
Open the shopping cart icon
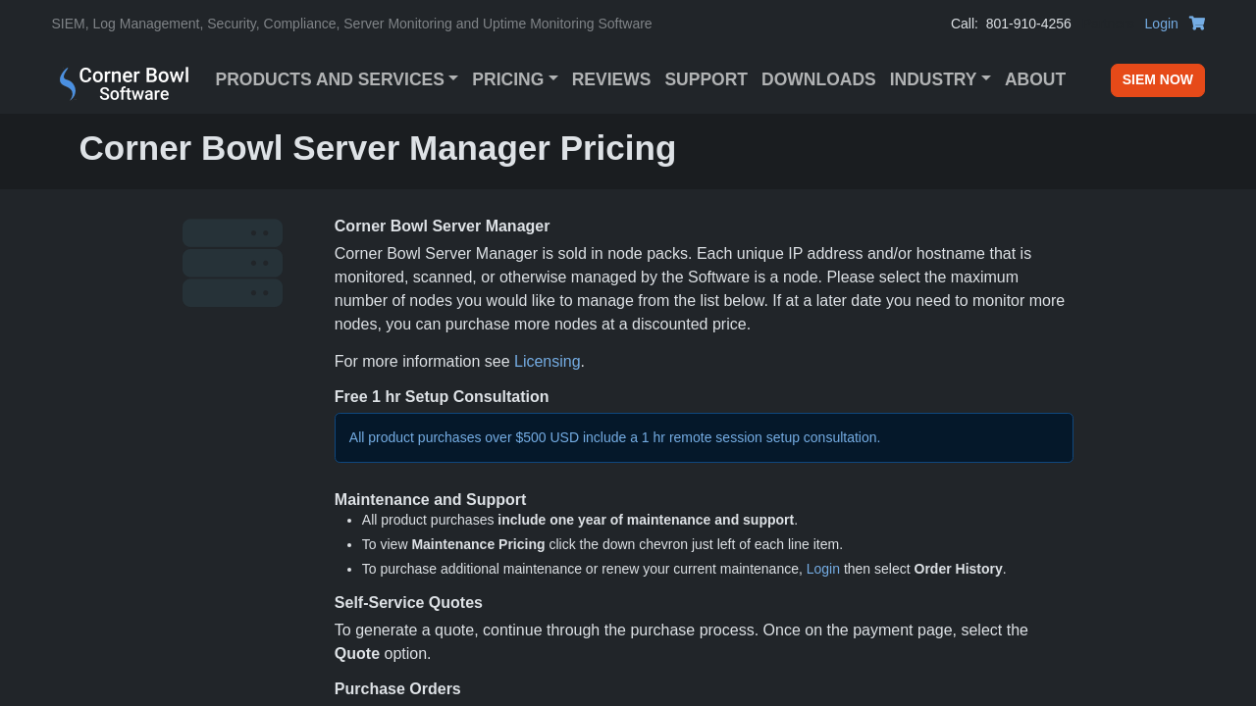tap(1196, 24)
